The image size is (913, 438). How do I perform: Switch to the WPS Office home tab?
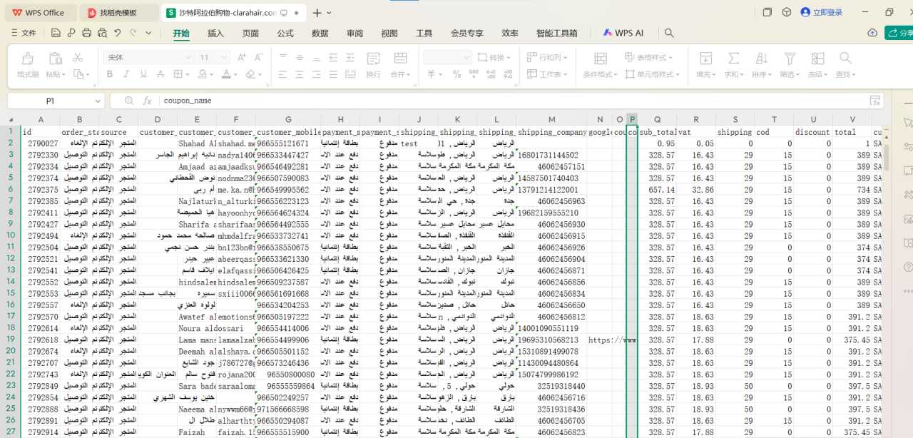(39, 13)
